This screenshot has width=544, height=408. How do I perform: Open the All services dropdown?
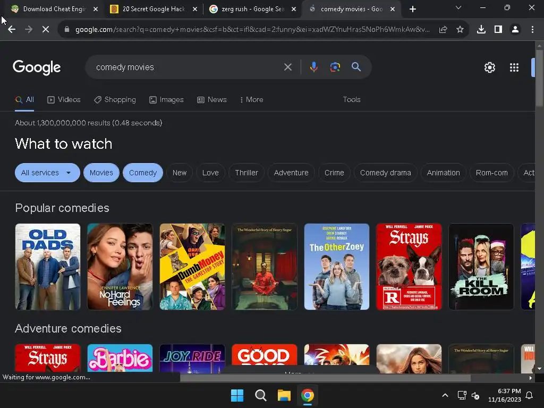point(47,173)
